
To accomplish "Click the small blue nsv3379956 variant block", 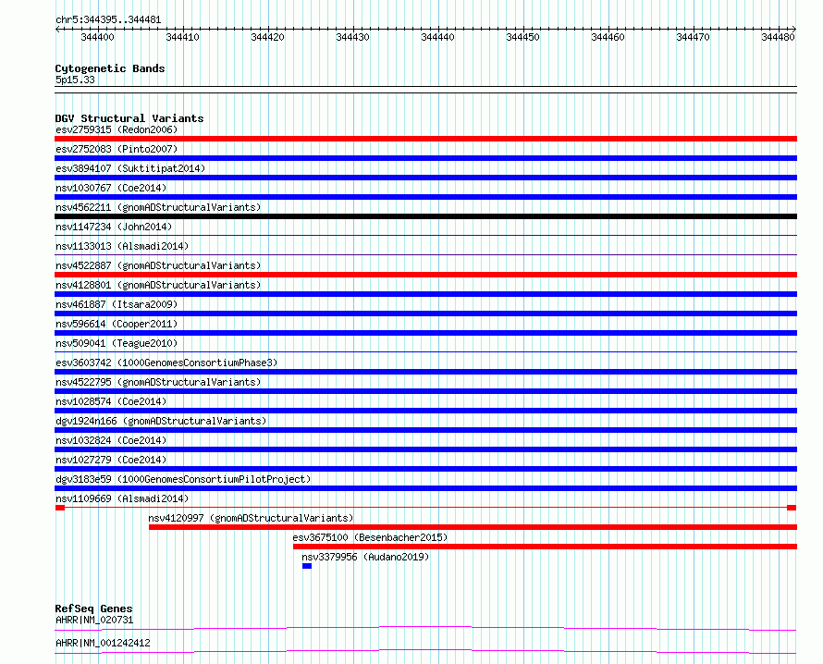I will coord(307,566).
